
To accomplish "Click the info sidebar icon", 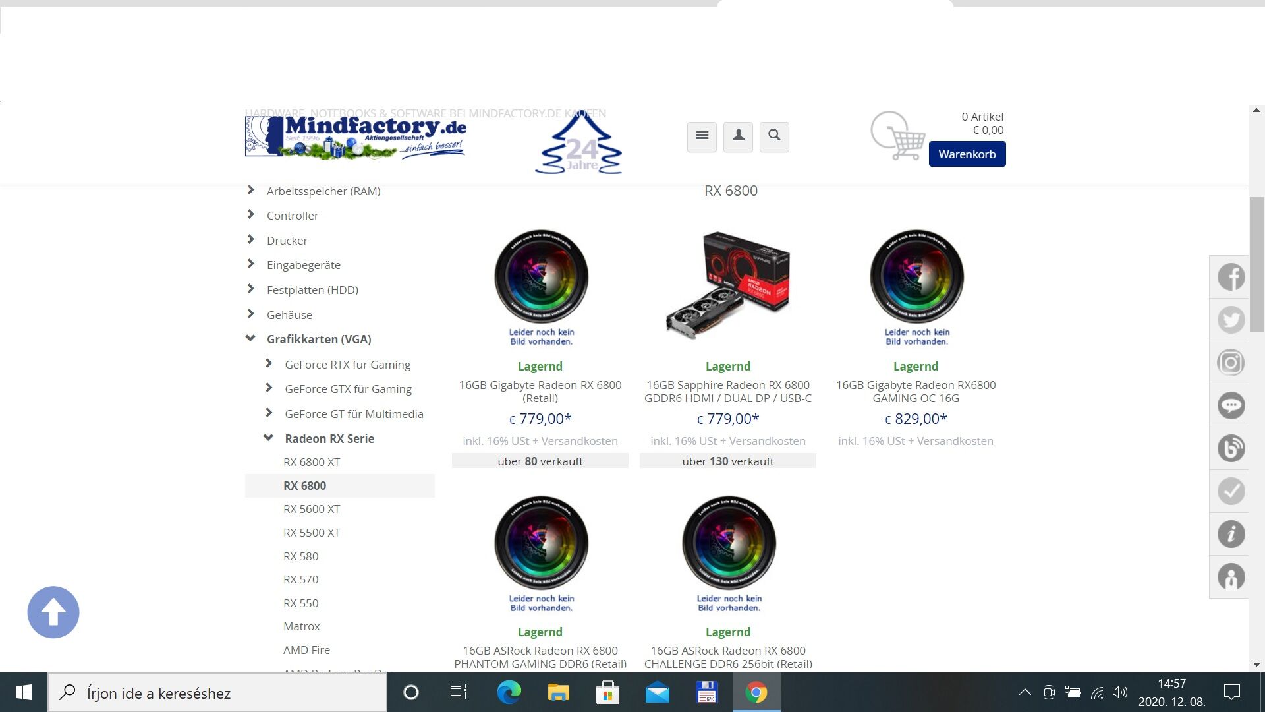I will 1230,534.
